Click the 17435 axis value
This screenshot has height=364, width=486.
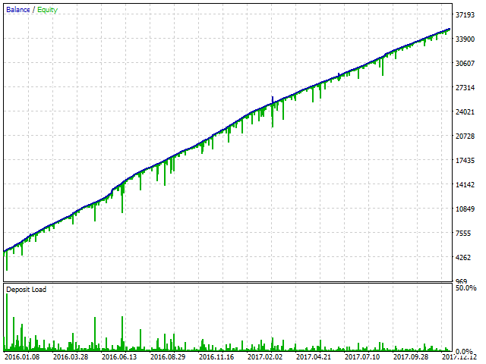pyautogui.click(x=465, y=160)
